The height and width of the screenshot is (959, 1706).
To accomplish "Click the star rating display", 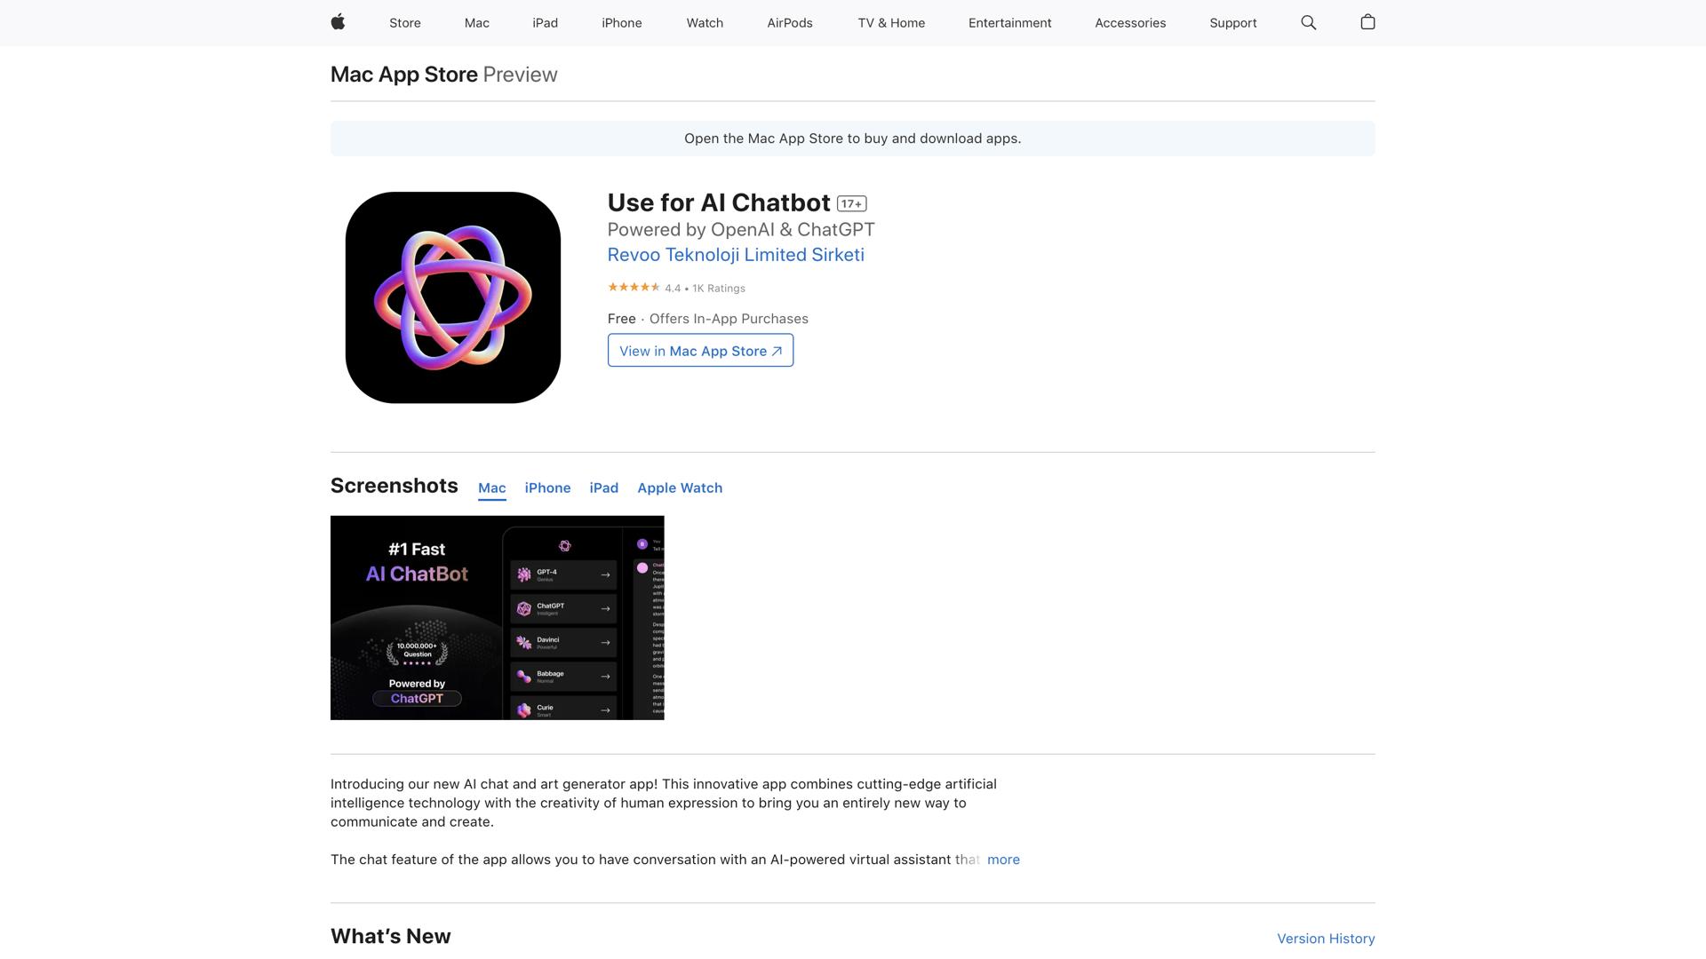I will (x=634, y=287).
